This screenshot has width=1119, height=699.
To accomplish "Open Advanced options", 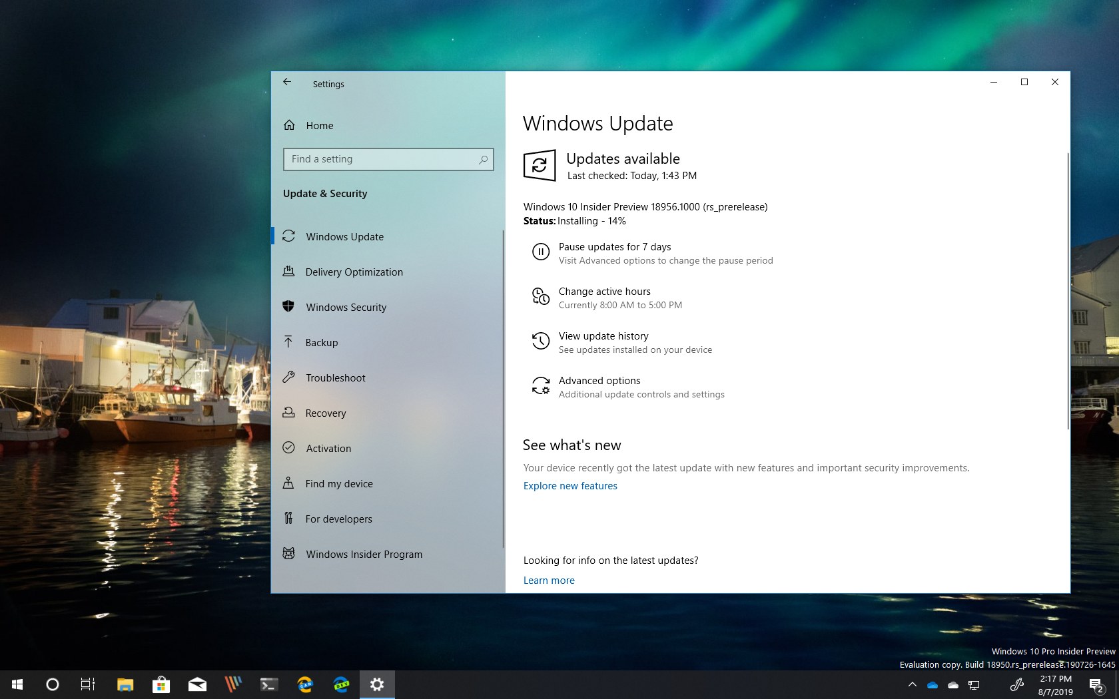I will click(599, 381).
